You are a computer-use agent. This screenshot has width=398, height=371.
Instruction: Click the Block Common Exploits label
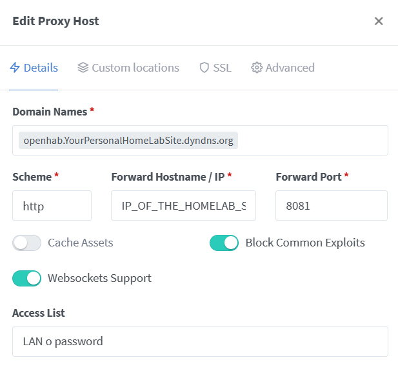click(x=305, y=243)
